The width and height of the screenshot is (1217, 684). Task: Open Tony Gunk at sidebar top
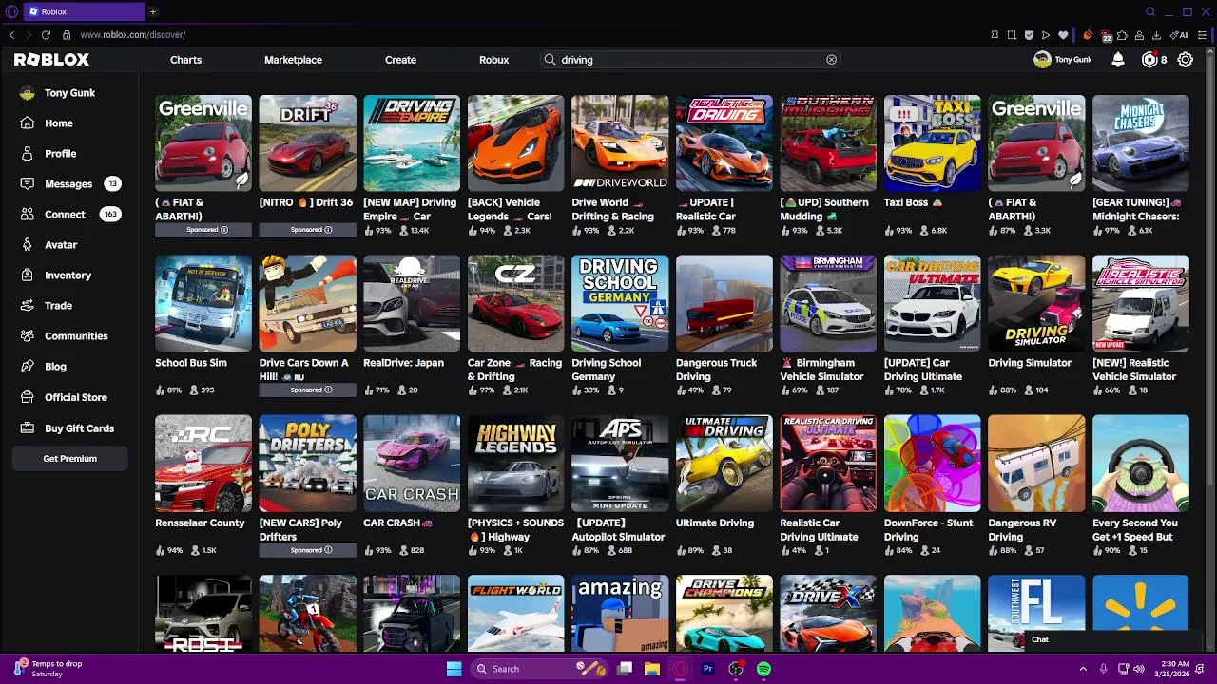coord(69,93)
